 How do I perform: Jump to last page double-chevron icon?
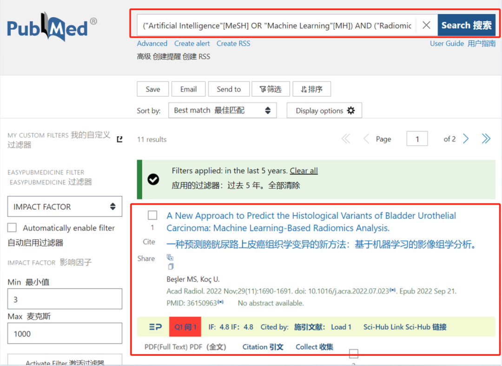486,139
